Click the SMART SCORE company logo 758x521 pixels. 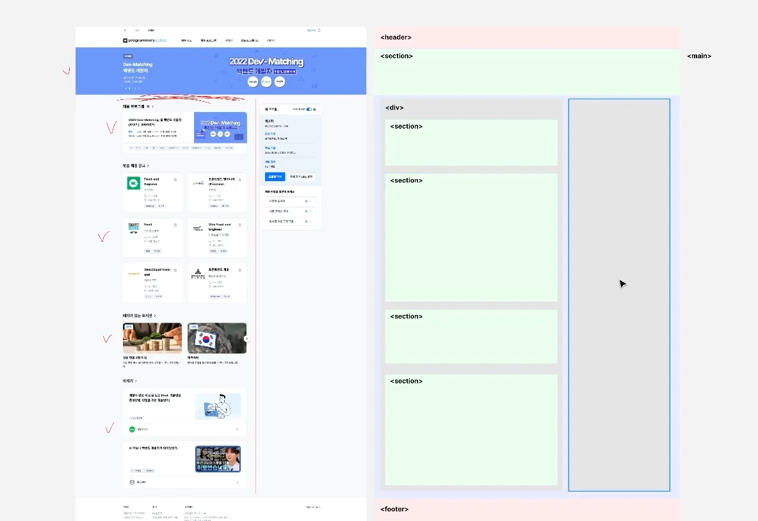pyautogui.click(x=133, y=228)
